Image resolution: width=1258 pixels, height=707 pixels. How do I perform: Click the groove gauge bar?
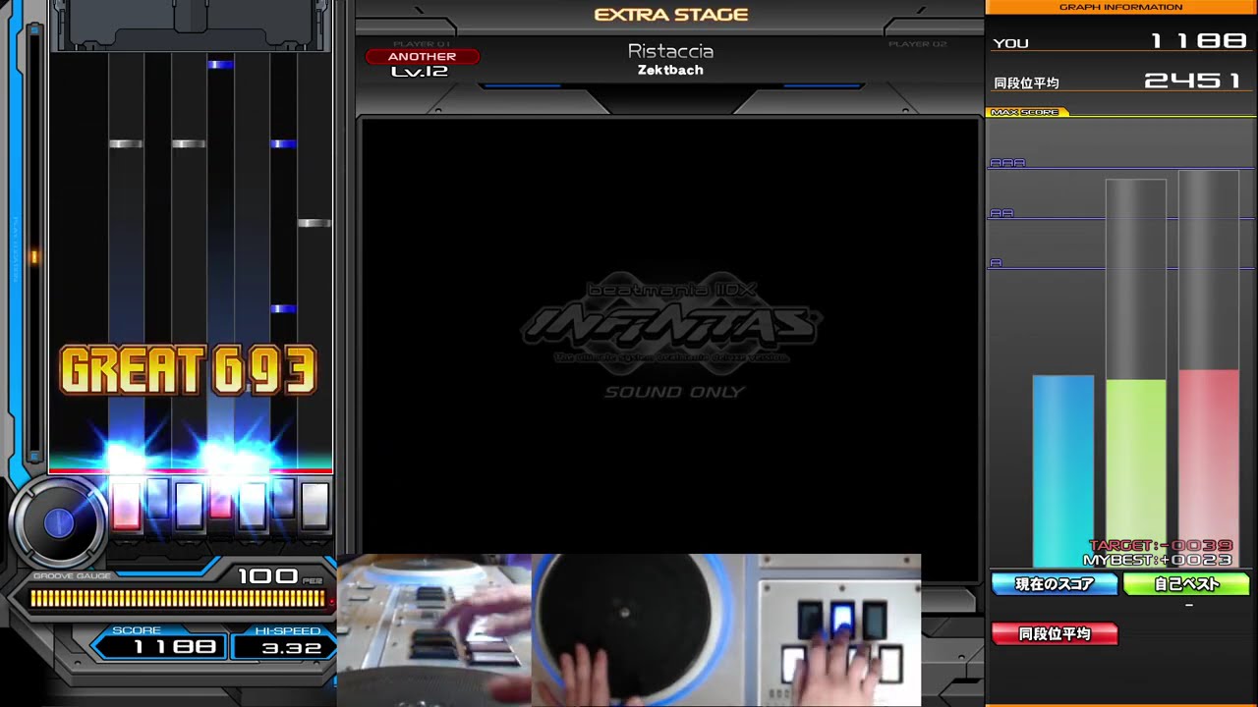pyautogui.click(x=177, y=598)
